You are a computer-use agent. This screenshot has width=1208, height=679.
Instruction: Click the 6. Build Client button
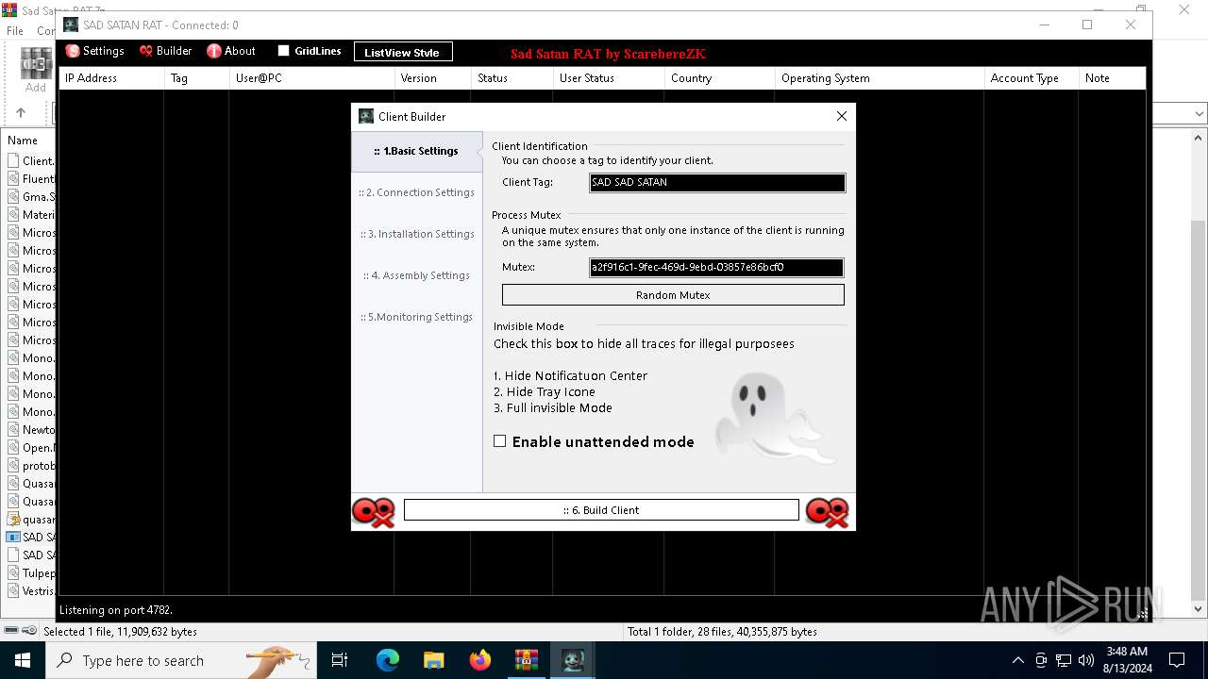tap(601, 510)
